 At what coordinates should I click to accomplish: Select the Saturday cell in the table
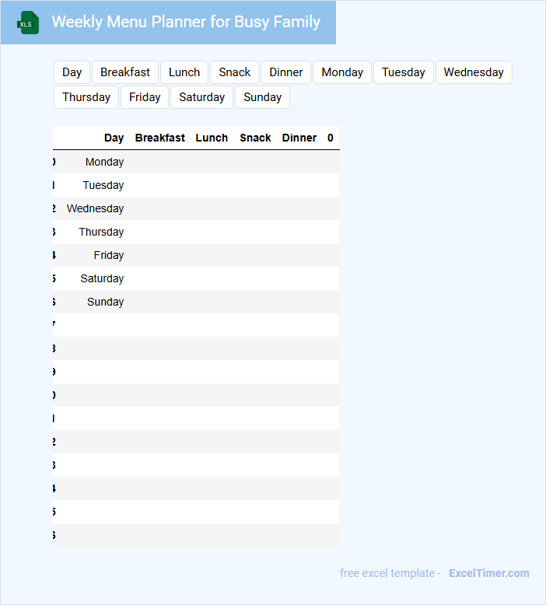(x=102, y=278)
